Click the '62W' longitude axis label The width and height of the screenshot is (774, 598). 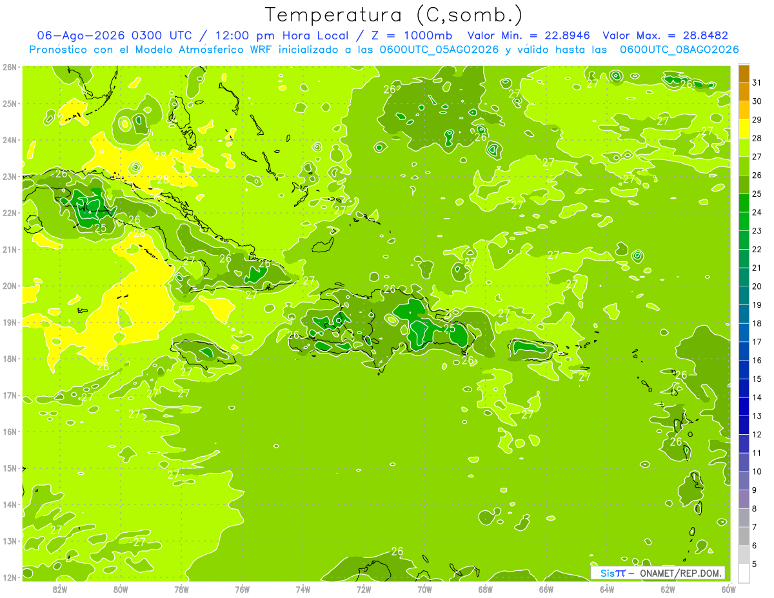coord(668,590)
